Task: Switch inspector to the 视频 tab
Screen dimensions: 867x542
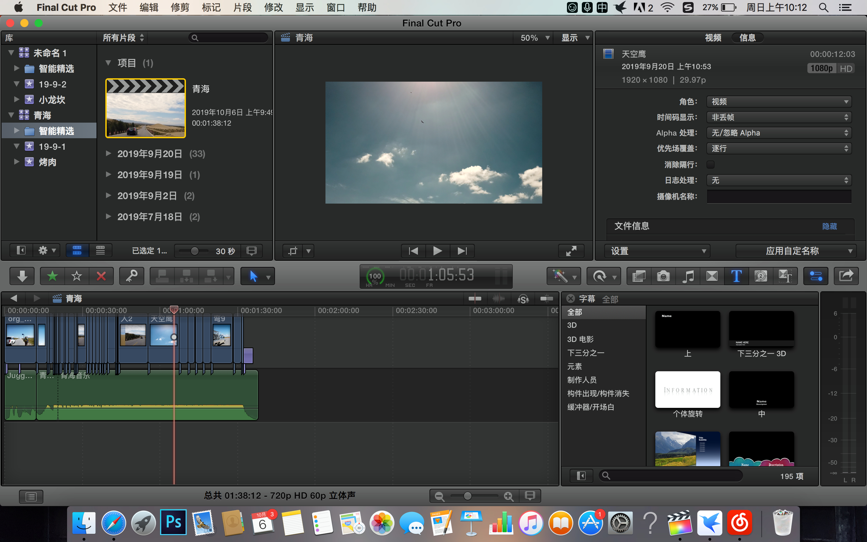Action: [x=713, y=38]
